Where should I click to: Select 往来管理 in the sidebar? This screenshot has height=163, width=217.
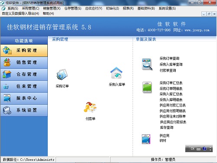point(24,86)
